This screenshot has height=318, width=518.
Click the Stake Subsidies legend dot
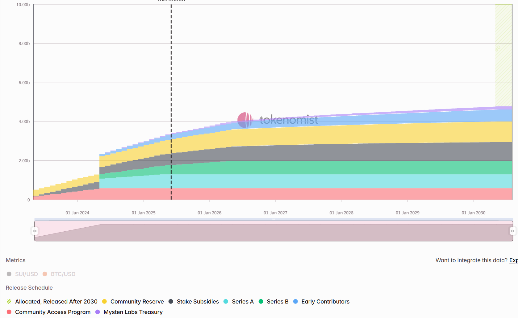pyautogui.click(x=171, y=301)
